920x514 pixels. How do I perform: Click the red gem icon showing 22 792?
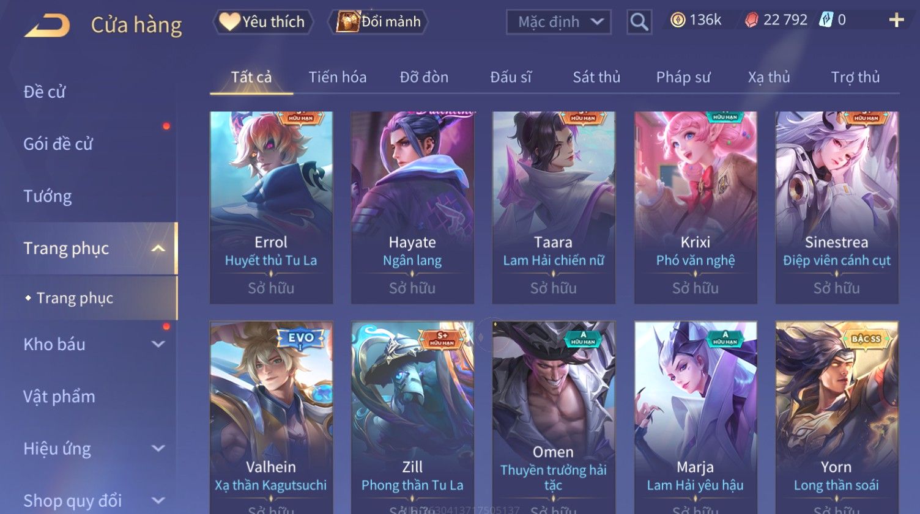click(x=751, y=20)
